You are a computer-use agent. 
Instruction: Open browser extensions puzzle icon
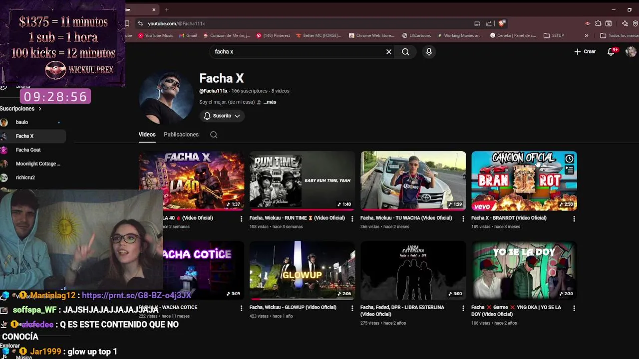coord(598,23)
